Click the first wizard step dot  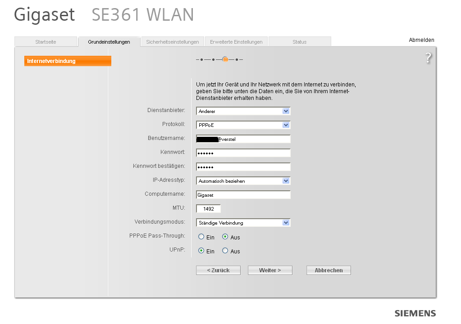point(201,59)
